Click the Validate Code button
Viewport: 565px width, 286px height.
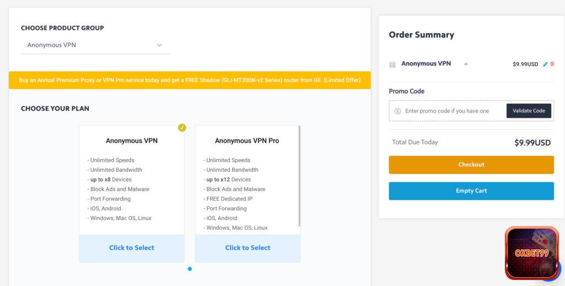[529, 111]
